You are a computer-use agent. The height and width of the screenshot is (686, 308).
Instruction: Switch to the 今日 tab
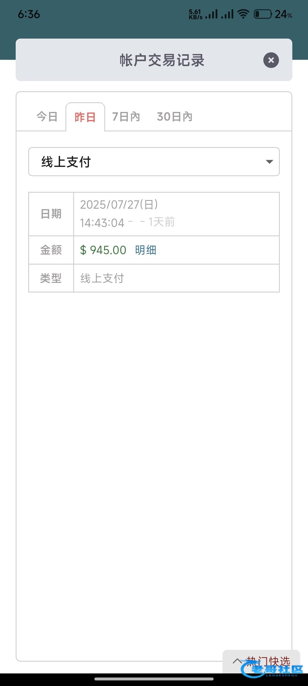(x=47, y=117)
